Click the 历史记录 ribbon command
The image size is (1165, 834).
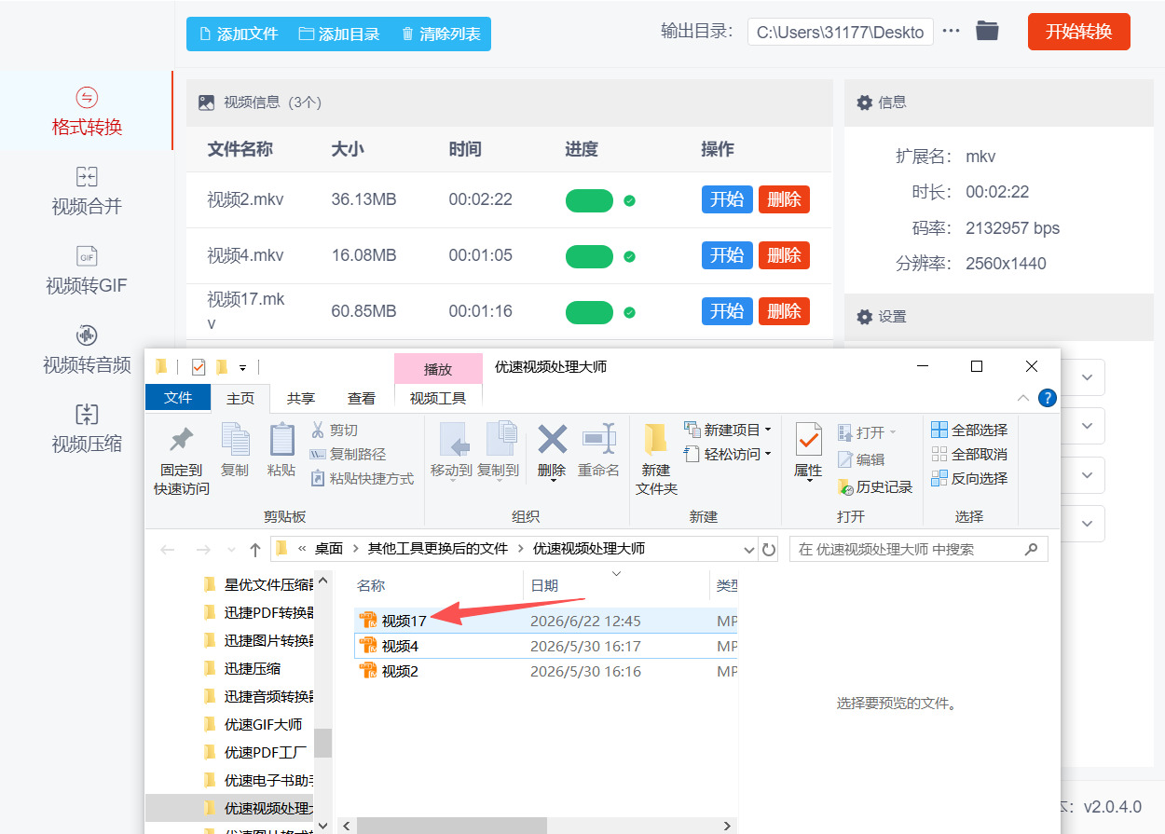[875, 486]
